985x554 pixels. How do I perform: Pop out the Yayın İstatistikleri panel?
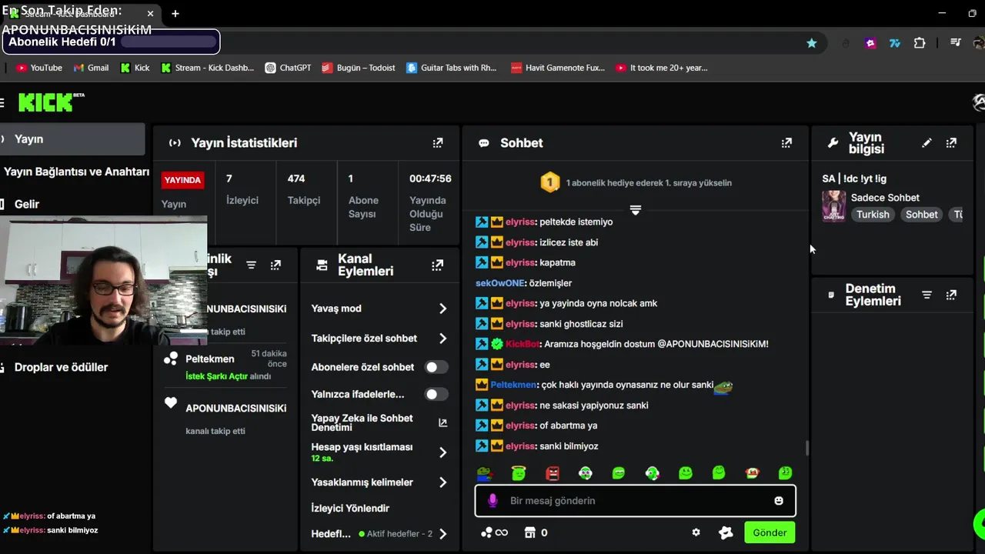point(438,142)
